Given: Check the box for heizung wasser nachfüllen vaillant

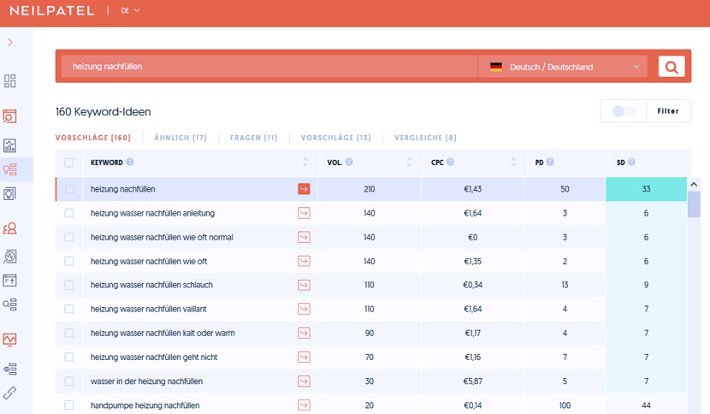Looking at the screenshot, I should click(x=68, y=309).
